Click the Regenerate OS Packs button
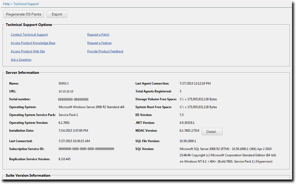 click(x=24, y=14)
